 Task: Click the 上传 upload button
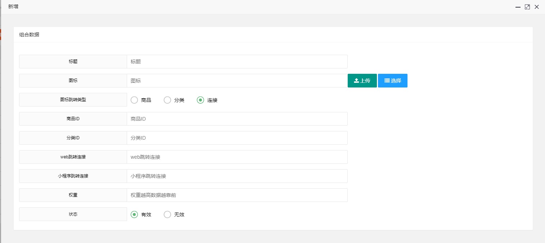362,81
